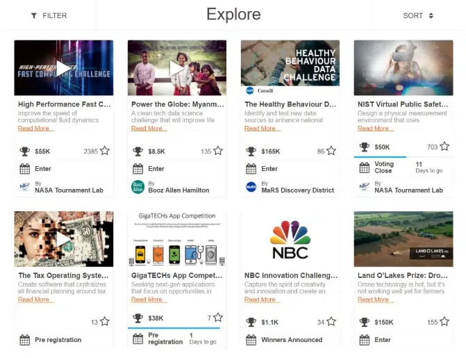
Task: Click Read More under NIST Virtual Public Safety
Action: pos(376,129)
